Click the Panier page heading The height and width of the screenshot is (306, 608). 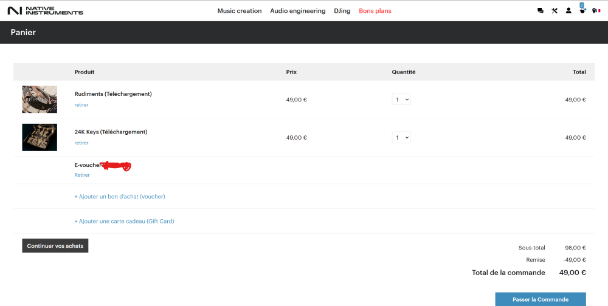(x=23, y=33)
